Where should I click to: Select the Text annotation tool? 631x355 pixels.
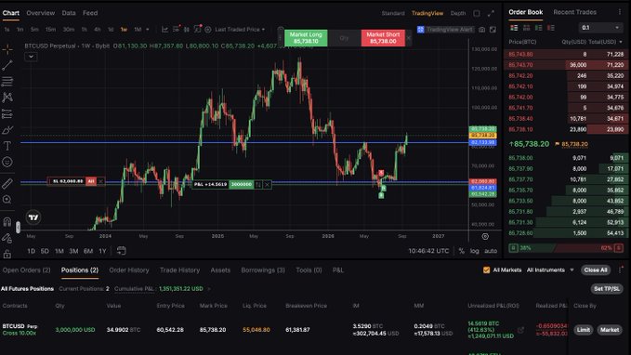click(7, 146)
